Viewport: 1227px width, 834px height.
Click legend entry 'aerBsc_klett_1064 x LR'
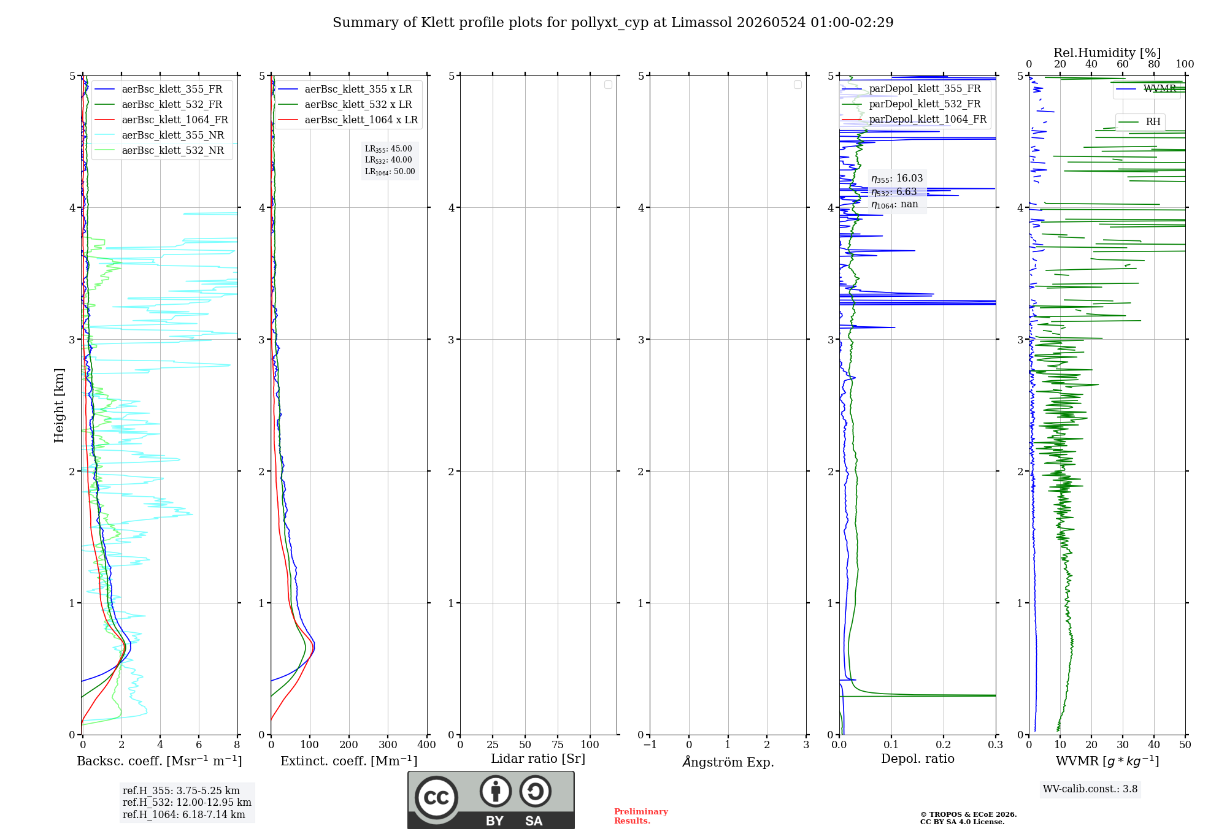[x=348, y=120]
